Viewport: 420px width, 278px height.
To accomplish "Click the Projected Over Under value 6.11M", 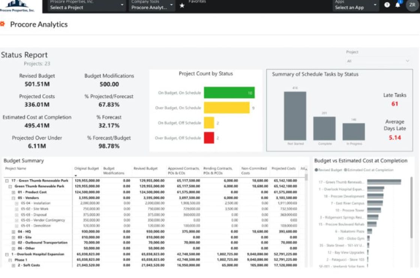I will (37, 146).
